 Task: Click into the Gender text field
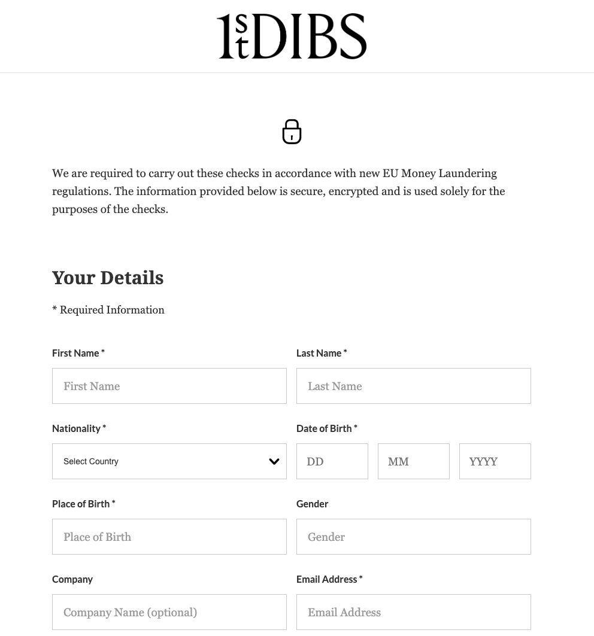413,537
